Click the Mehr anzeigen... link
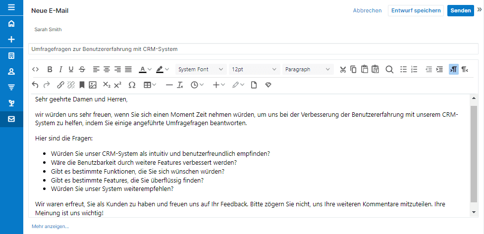The width and height of the screenshot is (484, 234). click(51, 227)
